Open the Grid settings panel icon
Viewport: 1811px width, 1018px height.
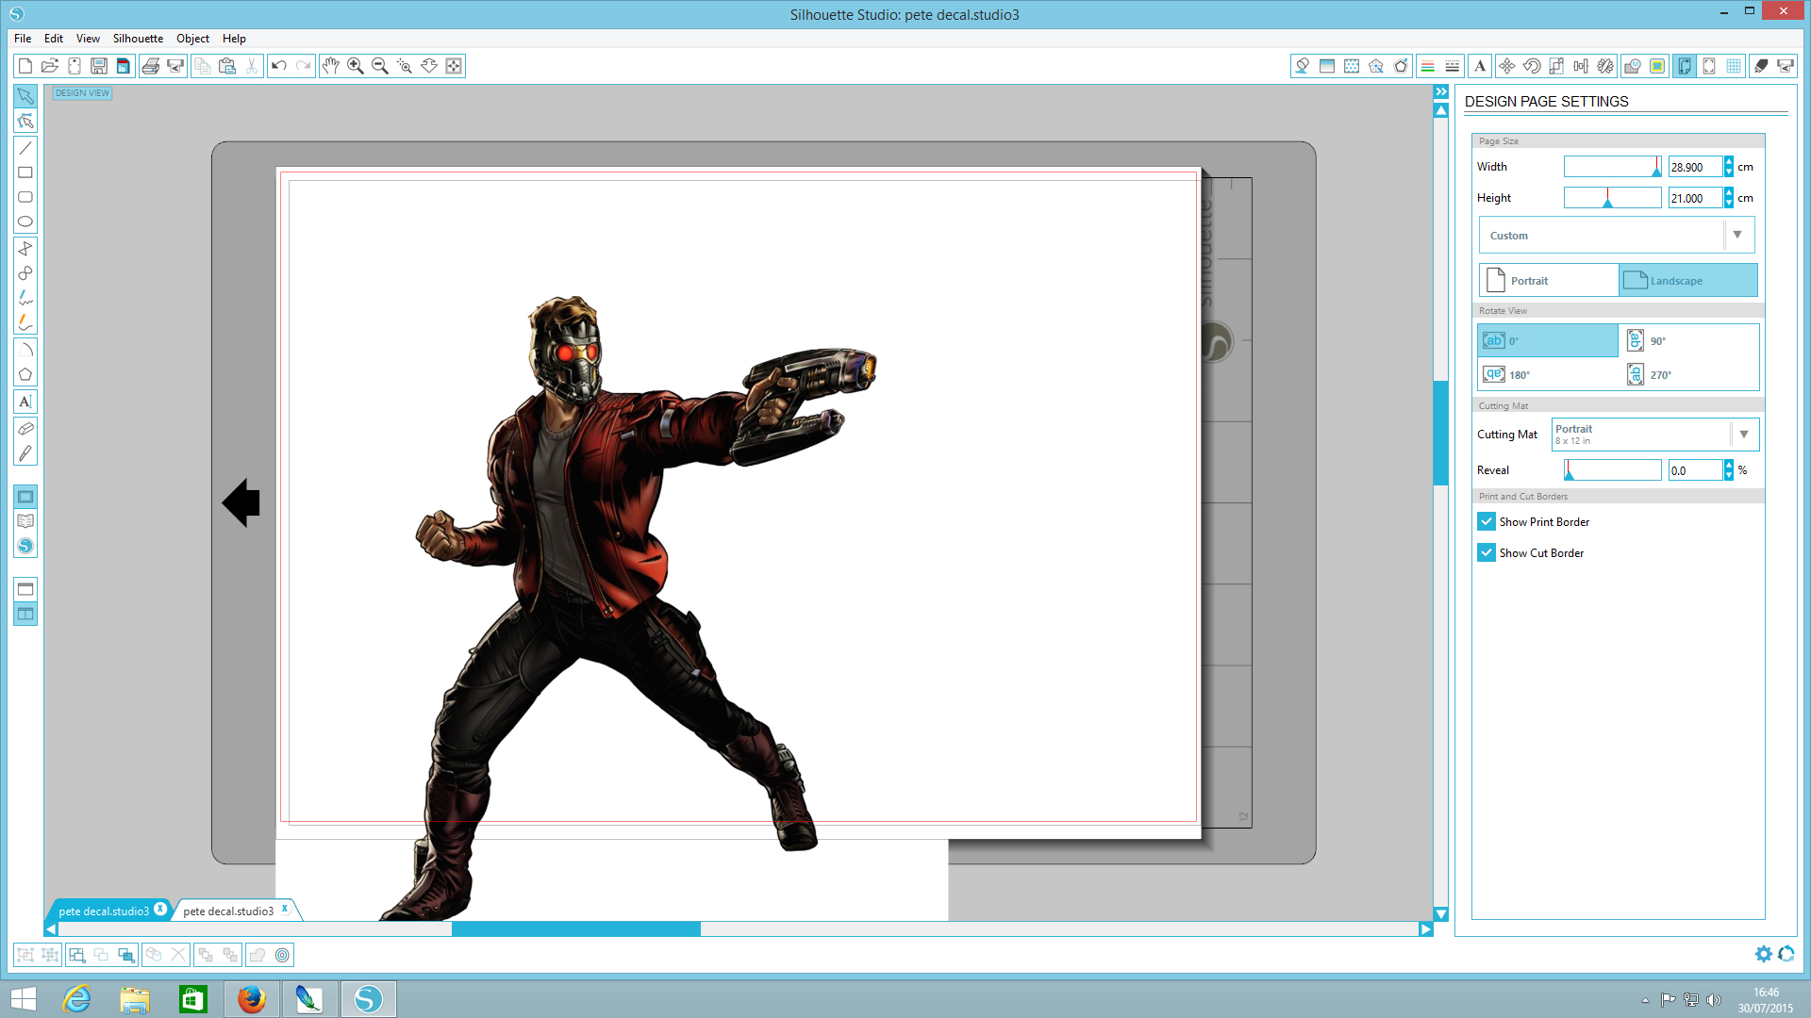(1734, 66)
